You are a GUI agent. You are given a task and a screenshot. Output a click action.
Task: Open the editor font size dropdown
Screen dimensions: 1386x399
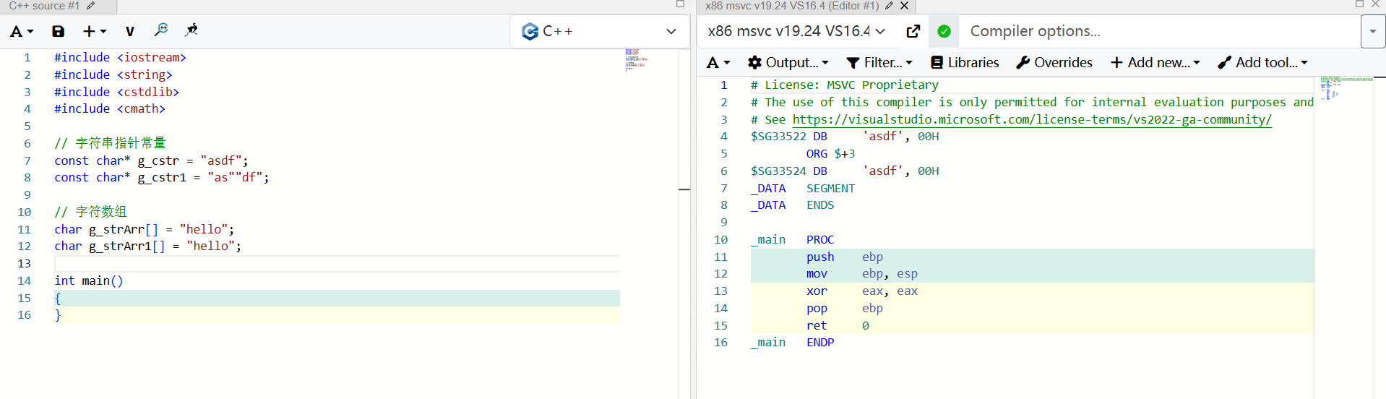[22, 31]
